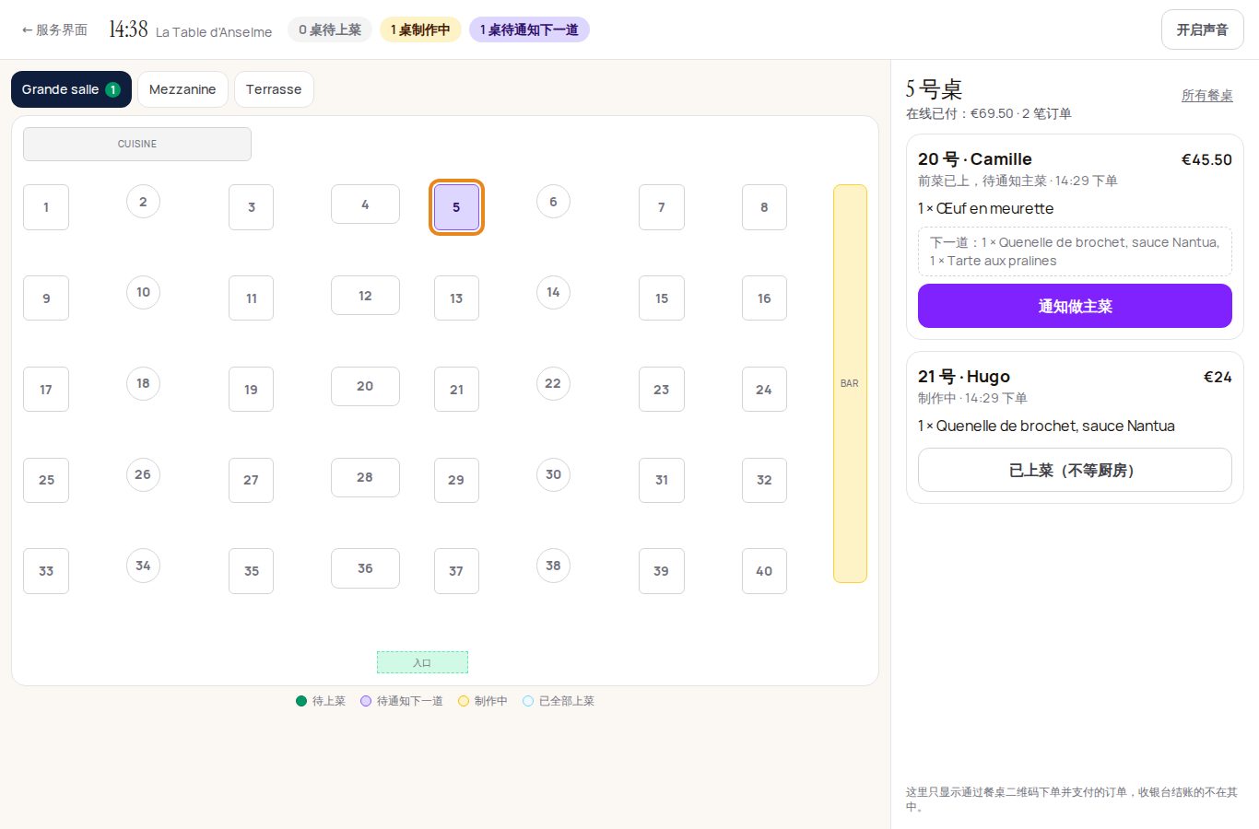Pick round table 22
Viewport: 1259px width, 829px height.
click(x=553, y=383)
